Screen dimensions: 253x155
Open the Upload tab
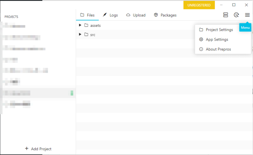(x=136, y=15)
